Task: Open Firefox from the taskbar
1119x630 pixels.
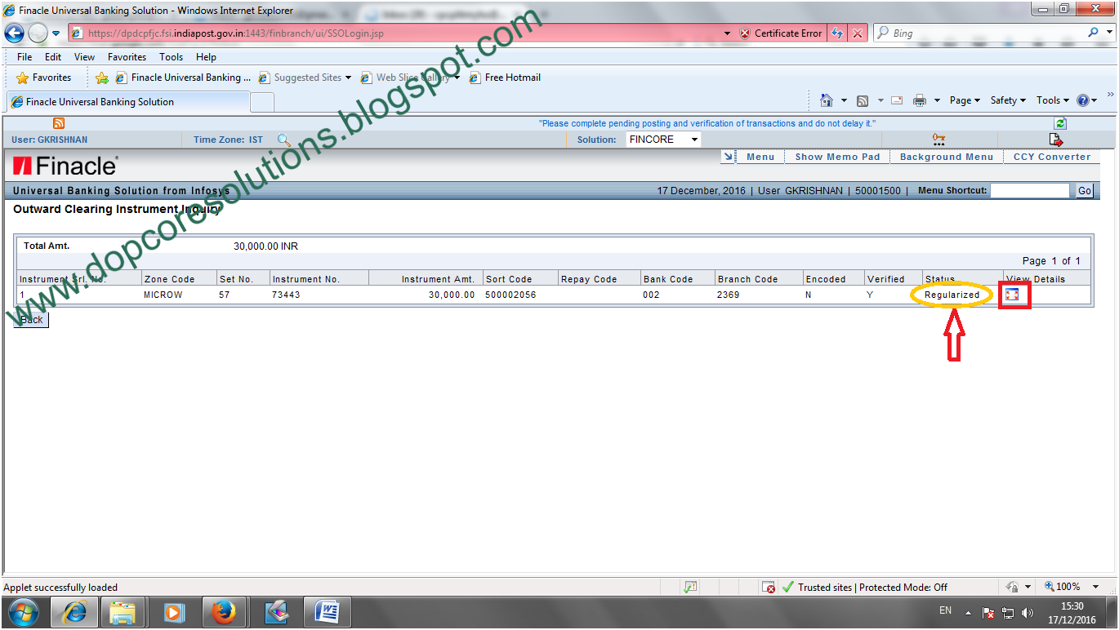Action: click(x=223, y=611)
